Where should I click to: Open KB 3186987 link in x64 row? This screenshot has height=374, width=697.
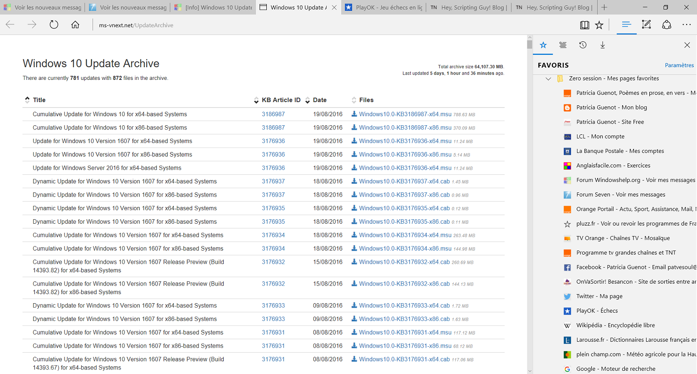pos(273,114)
